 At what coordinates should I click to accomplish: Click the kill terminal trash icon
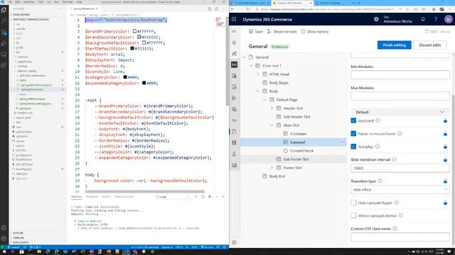[210, 197]
